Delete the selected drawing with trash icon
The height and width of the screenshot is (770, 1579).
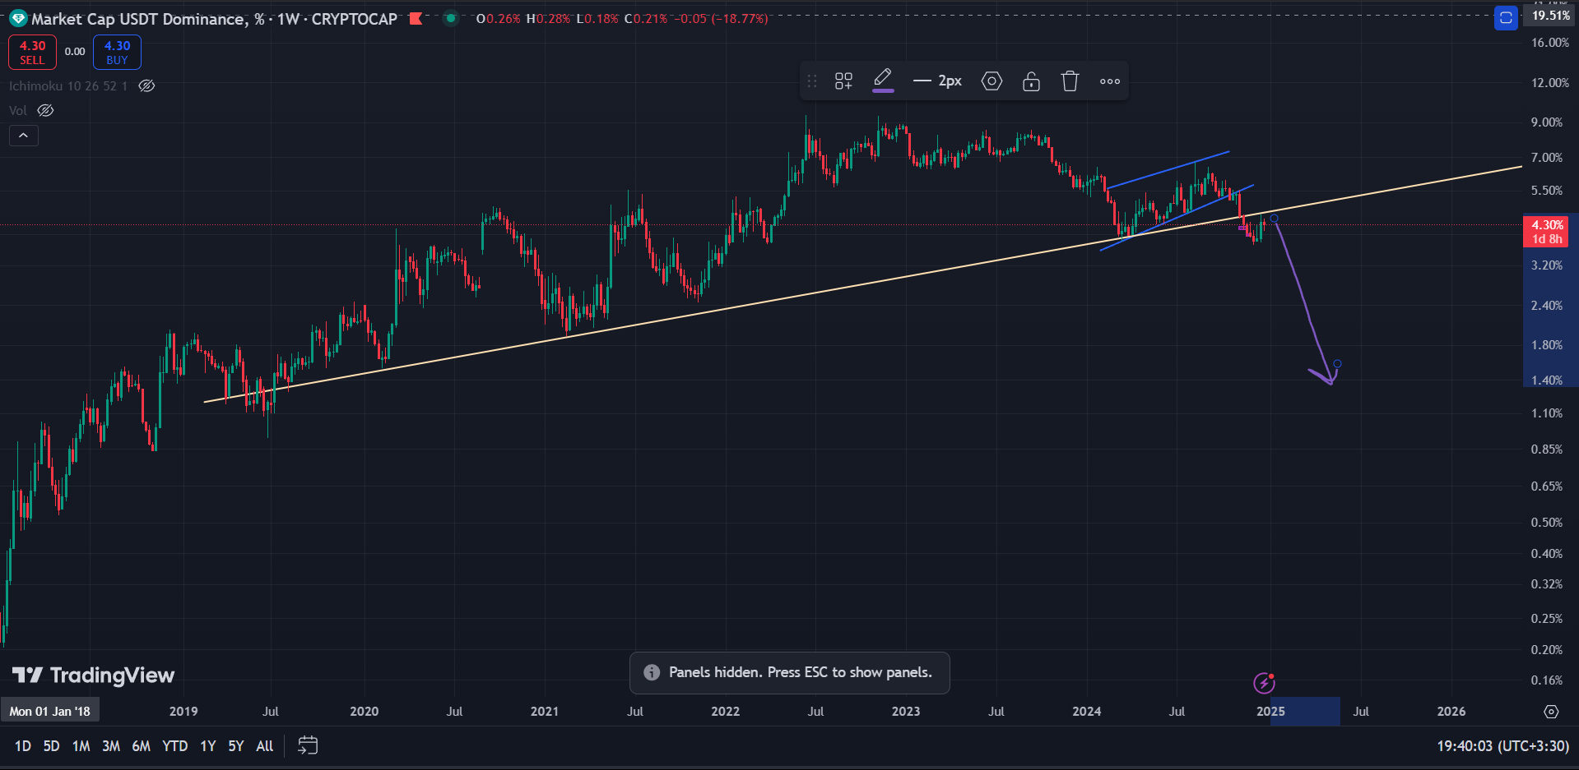coord(1070,81)
